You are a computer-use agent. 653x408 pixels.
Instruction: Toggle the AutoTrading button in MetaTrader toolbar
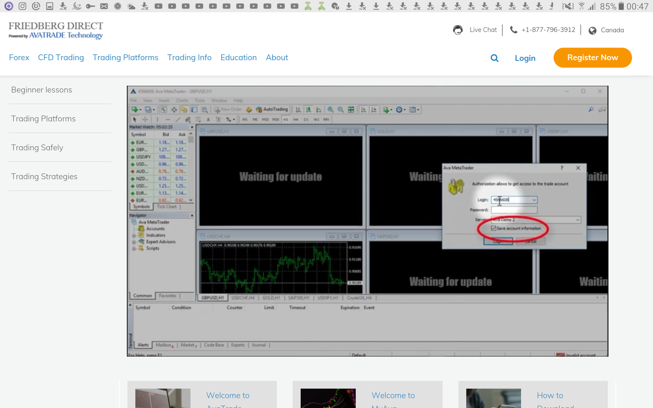(x=272, y=109)
